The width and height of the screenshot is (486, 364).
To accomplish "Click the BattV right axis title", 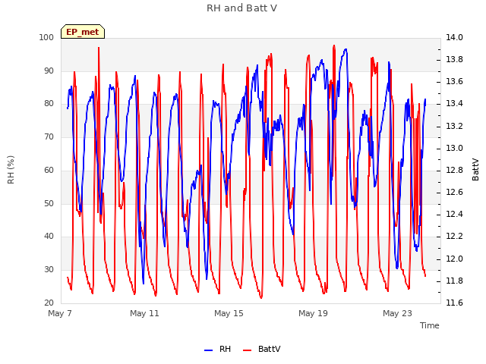I will point(475,170).
